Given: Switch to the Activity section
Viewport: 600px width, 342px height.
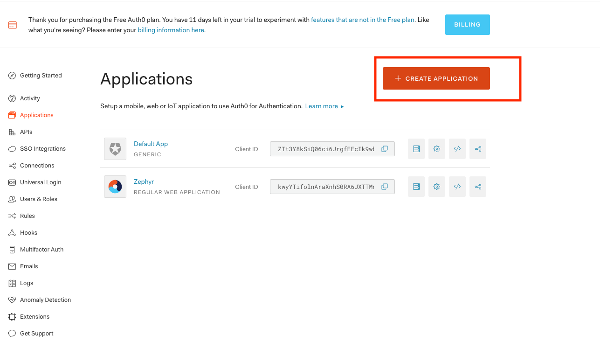Looking at the screenshot, I should [30, 98].
